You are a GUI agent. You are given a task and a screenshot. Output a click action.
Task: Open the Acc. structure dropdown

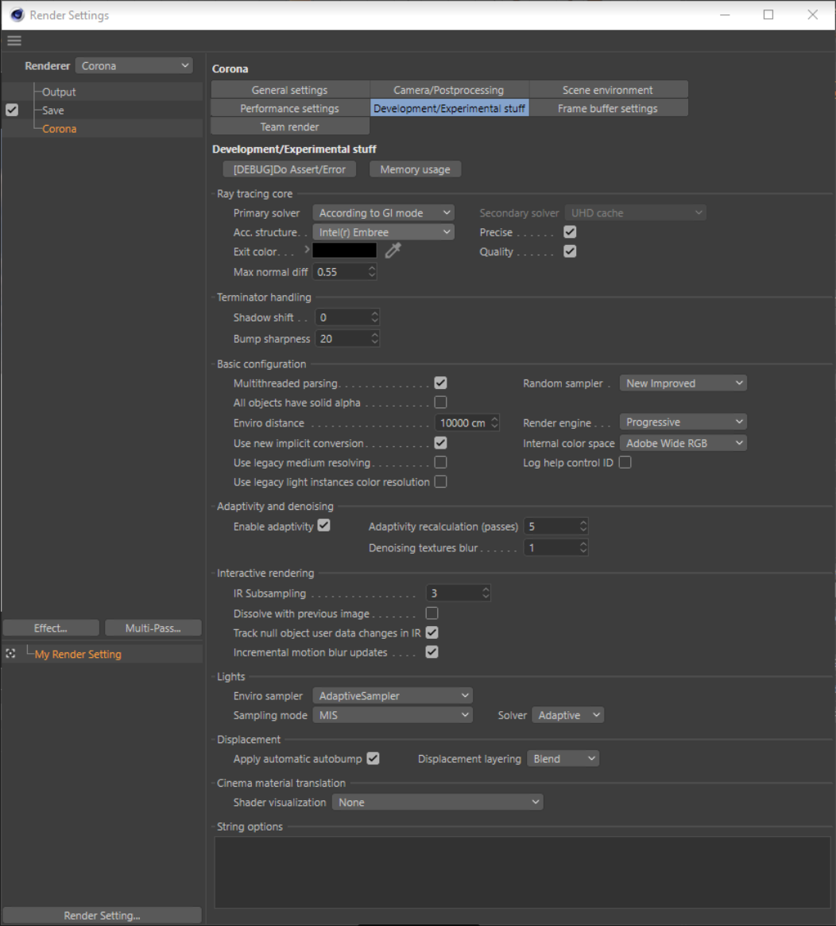coord(384,232)
